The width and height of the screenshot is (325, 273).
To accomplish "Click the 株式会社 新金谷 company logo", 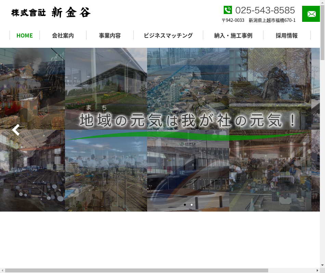I will pyautogui.click(x=51, y=13).
